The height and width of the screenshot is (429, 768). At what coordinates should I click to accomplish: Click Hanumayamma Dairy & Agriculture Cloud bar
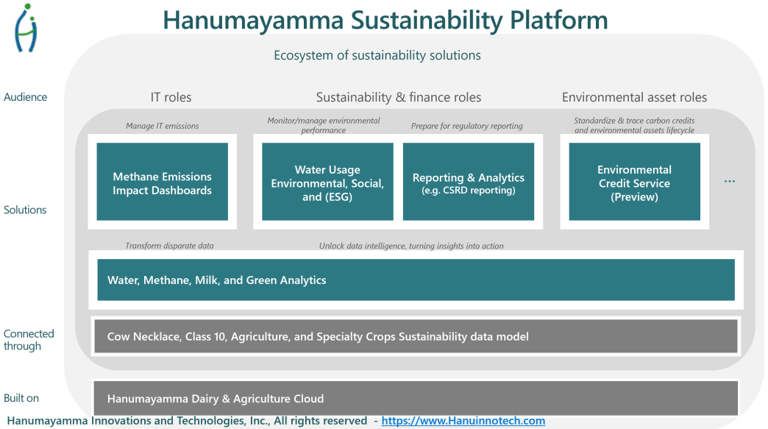tap(416, 398)
